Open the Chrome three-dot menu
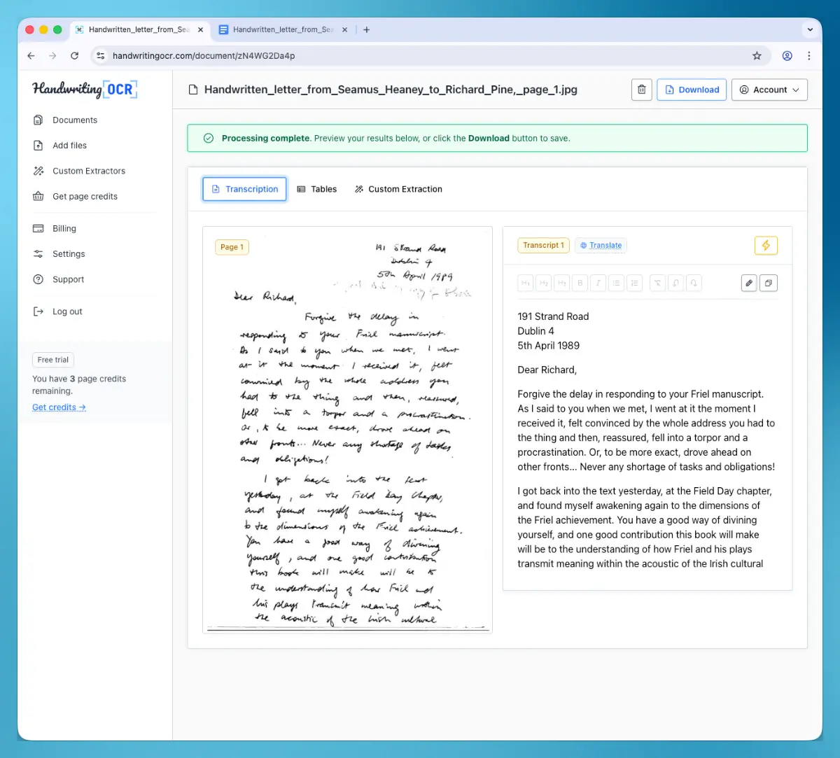Viewport: 840px width, 758px height. (809, 56)
